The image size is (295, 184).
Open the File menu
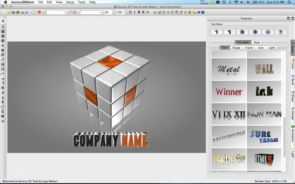[x=41, y=2]
